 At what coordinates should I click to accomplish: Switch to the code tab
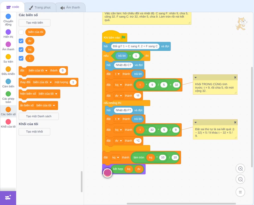click(x=13, y=7)
